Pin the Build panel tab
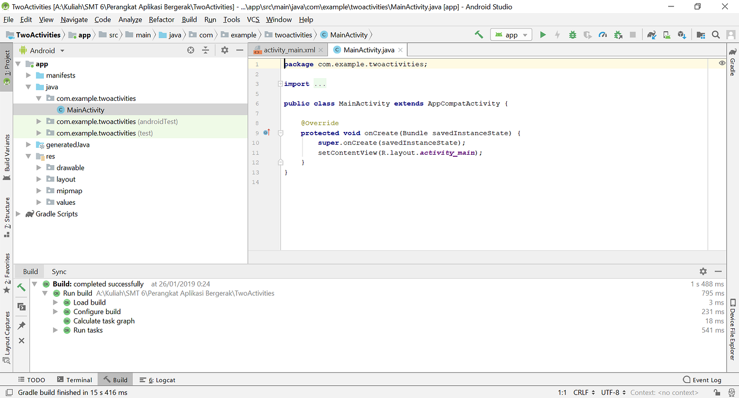The image size is (739, 398). click(22, 325)
